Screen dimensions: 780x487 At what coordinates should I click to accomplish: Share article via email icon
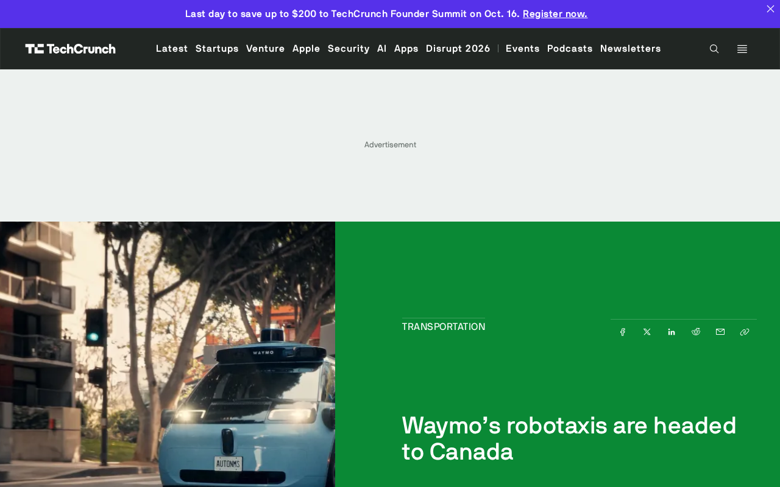click(720, 332)
